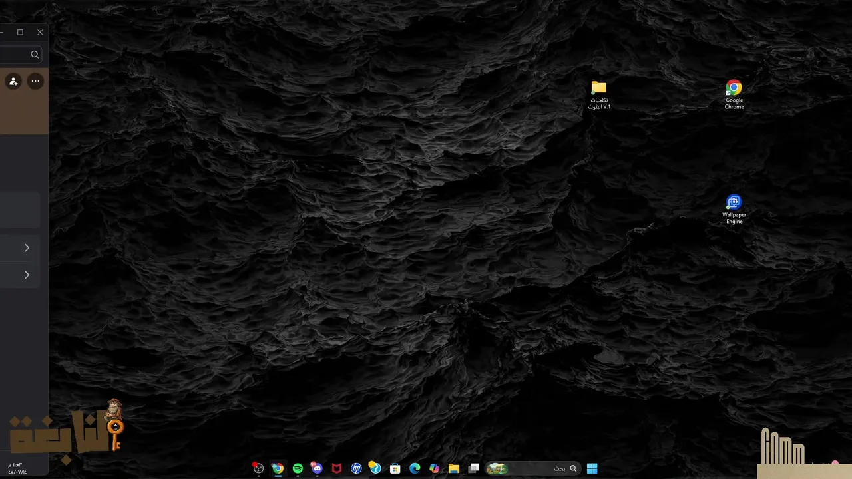The height and width of the screenshot is (479, 852).
Task: Open Get Help question mark icon
Action: point(375,468)
